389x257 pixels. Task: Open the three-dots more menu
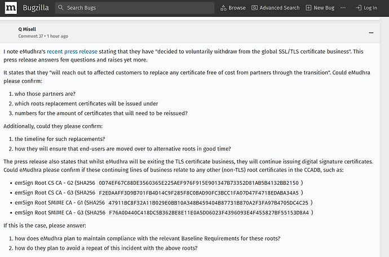[343, 8]
